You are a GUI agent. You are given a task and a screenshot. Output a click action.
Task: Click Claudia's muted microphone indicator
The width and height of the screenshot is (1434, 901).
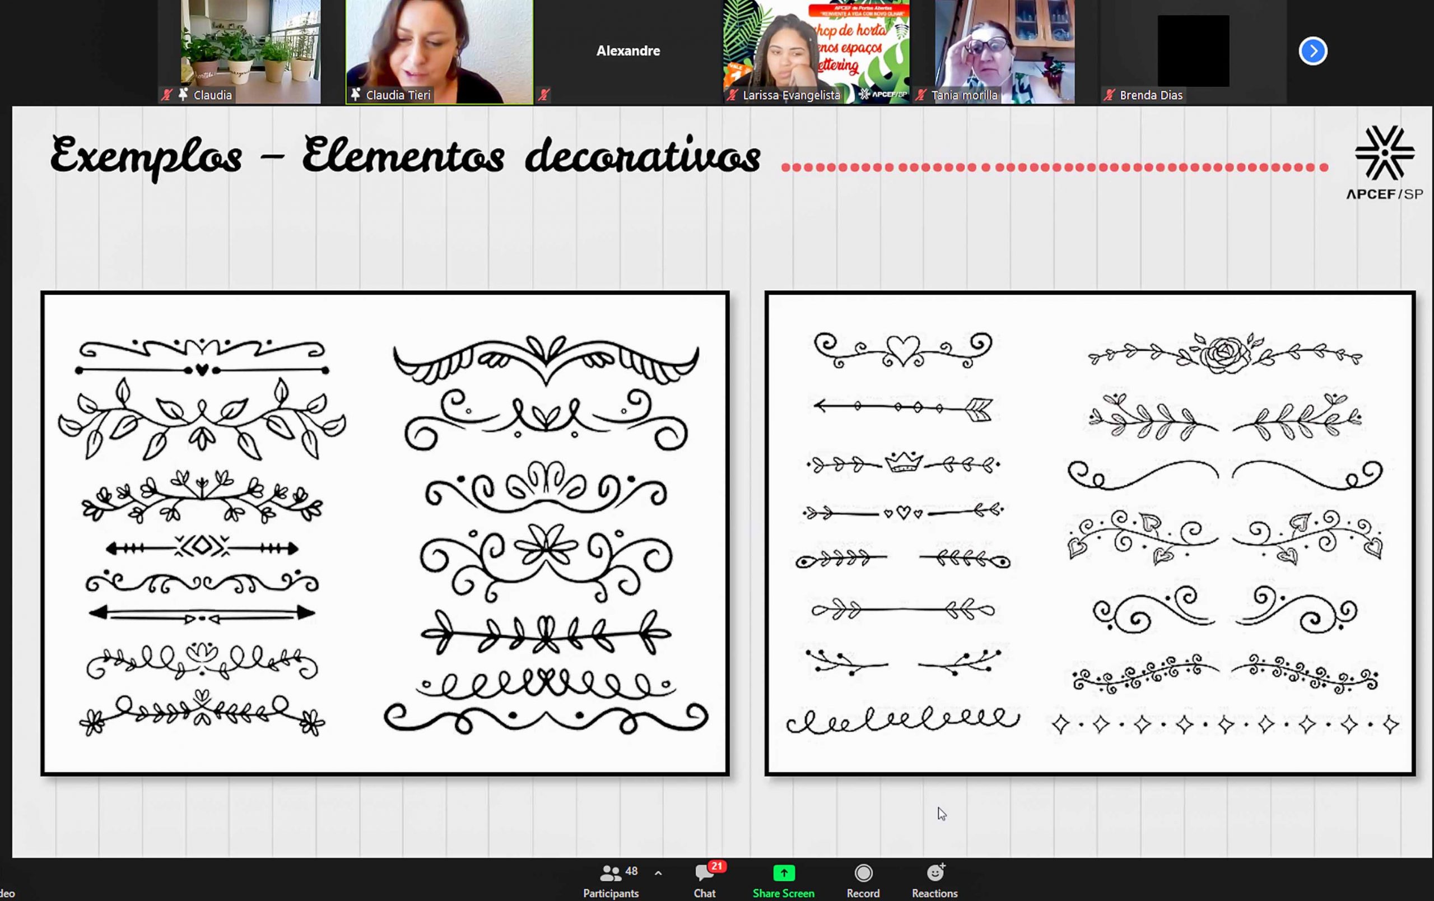point(167,95)
